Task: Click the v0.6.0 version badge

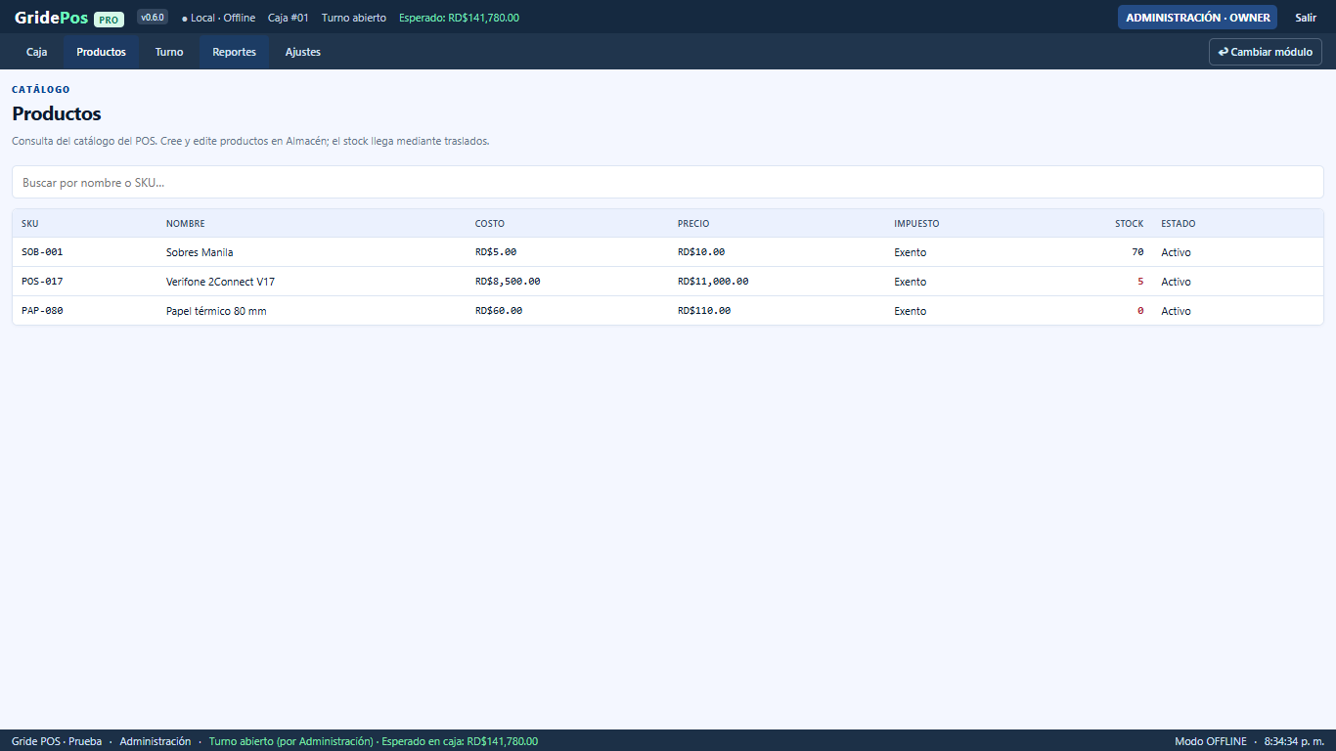Action: click(x=153, y=18)
